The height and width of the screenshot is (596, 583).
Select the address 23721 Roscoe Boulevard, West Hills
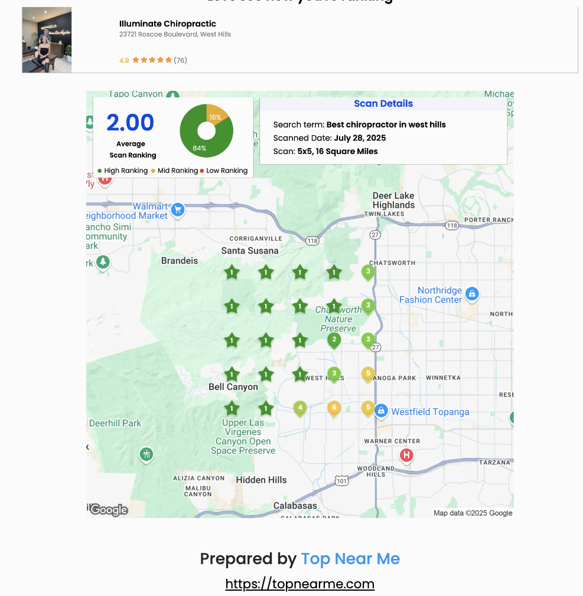pos(175,34)
